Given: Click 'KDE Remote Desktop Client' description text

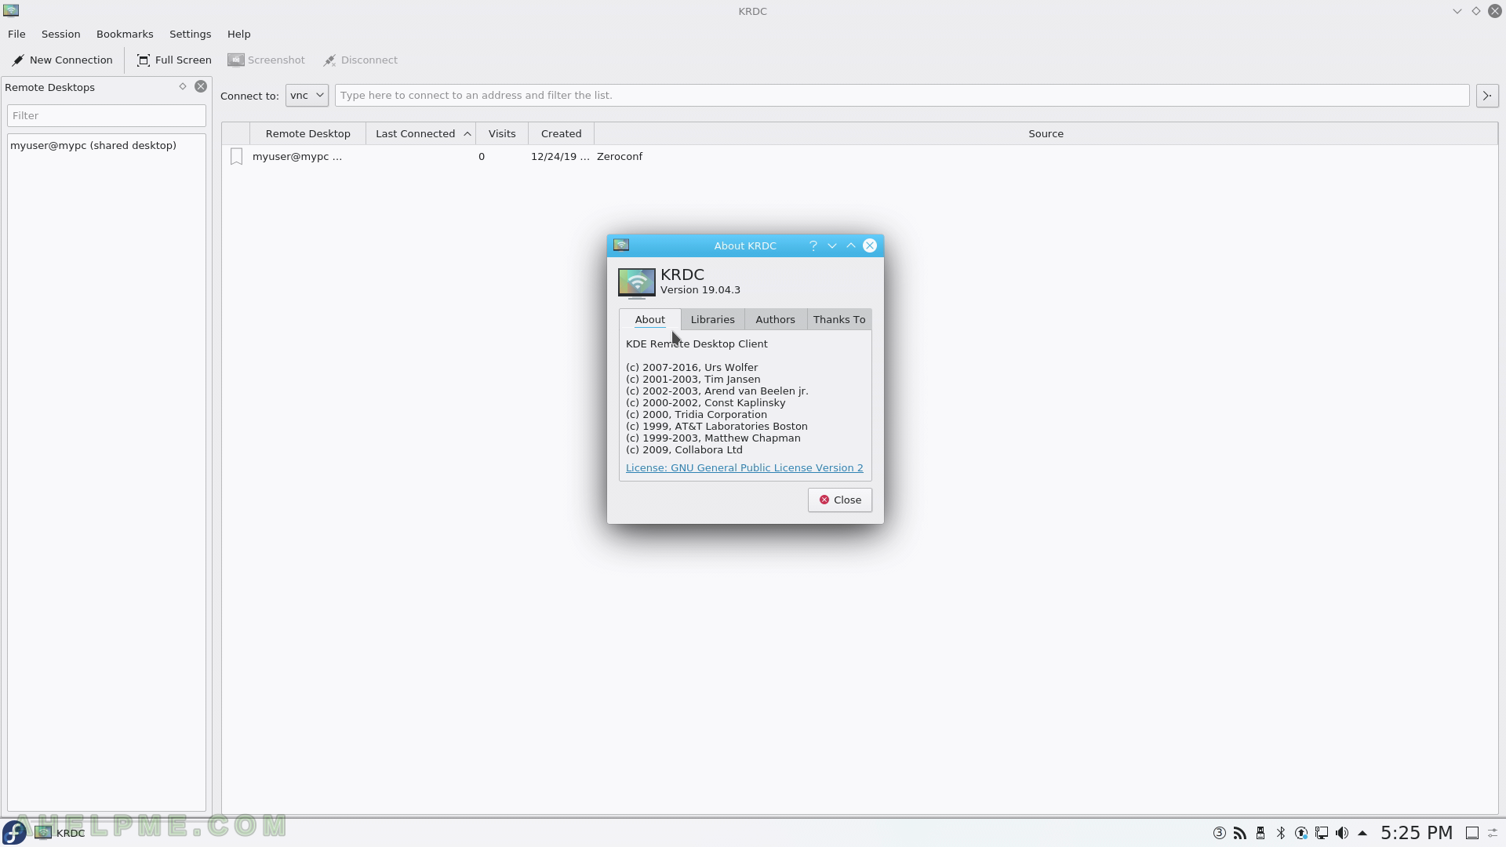Looking at the screenshot, I should [x=697, y=344].
